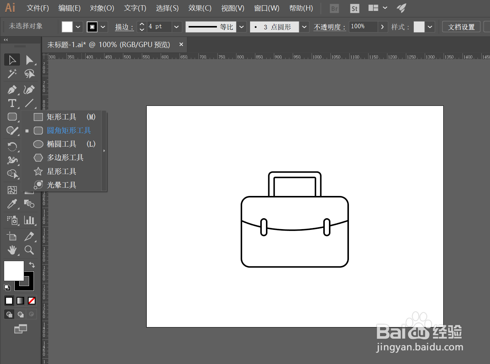
Task: Choose the Hand tool
Action: pyautogui.click(x=12, y=250)
